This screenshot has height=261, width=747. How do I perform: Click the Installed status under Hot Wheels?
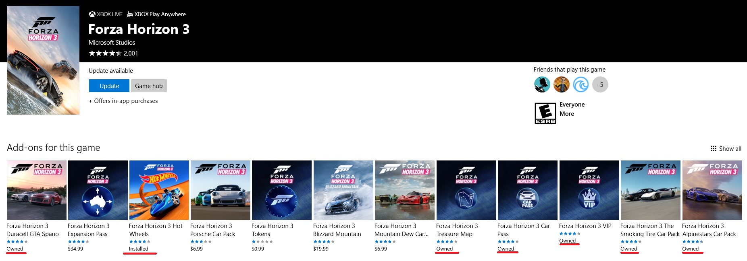point(139,249)
